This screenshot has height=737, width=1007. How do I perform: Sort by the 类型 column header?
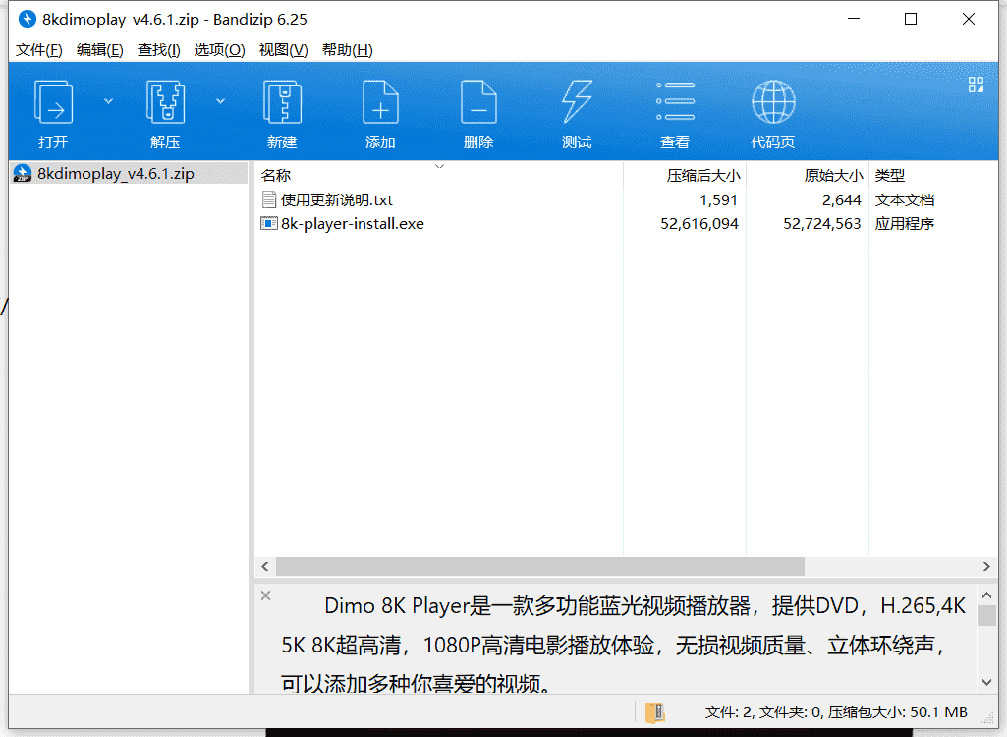(889, 176)
